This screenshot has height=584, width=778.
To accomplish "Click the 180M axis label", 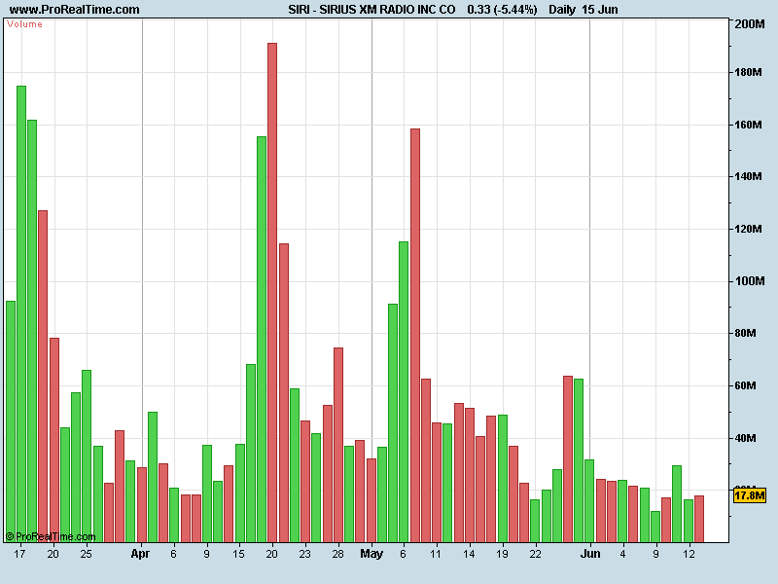I will 748,72.
